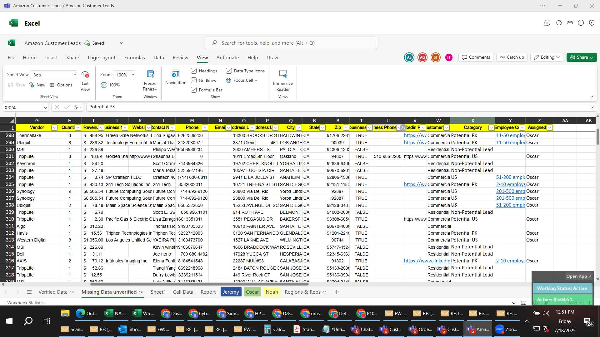
Task: Open the Phone column filter
Action: pos(205,128)
